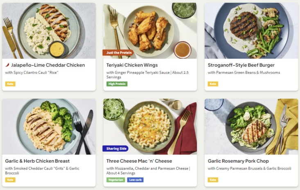This screenshot has width=300, height=190.
Task: Select the Stroganoff-Style Beef Burger title
Action: tap(241, 65)
